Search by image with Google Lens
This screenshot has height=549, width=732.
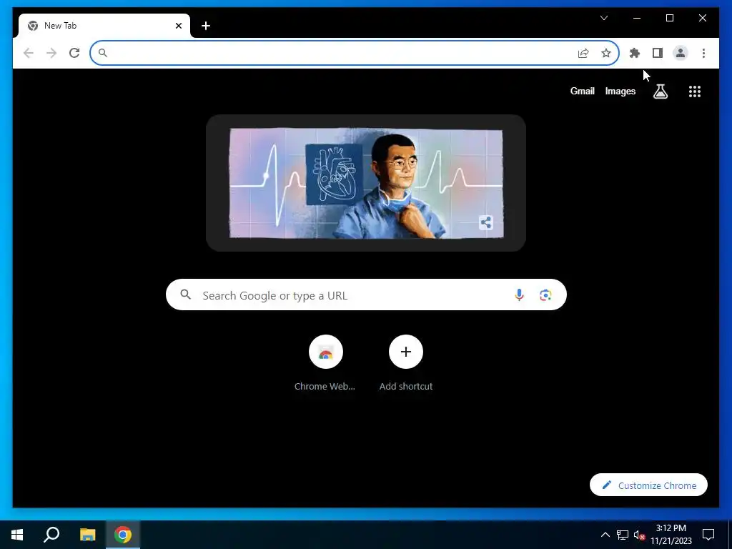tap(545, 295)
